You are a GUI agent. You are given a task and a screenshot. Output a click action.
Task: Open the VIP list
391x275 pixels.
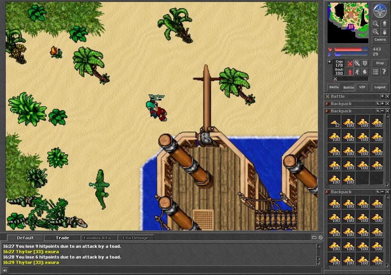pos(362,87)
